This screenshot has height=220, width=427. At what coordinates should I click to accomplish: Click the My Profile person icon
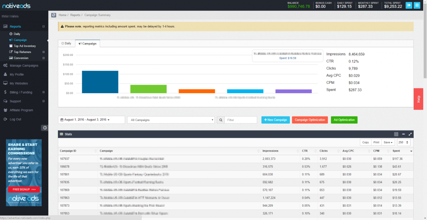[x=5, y=74]
